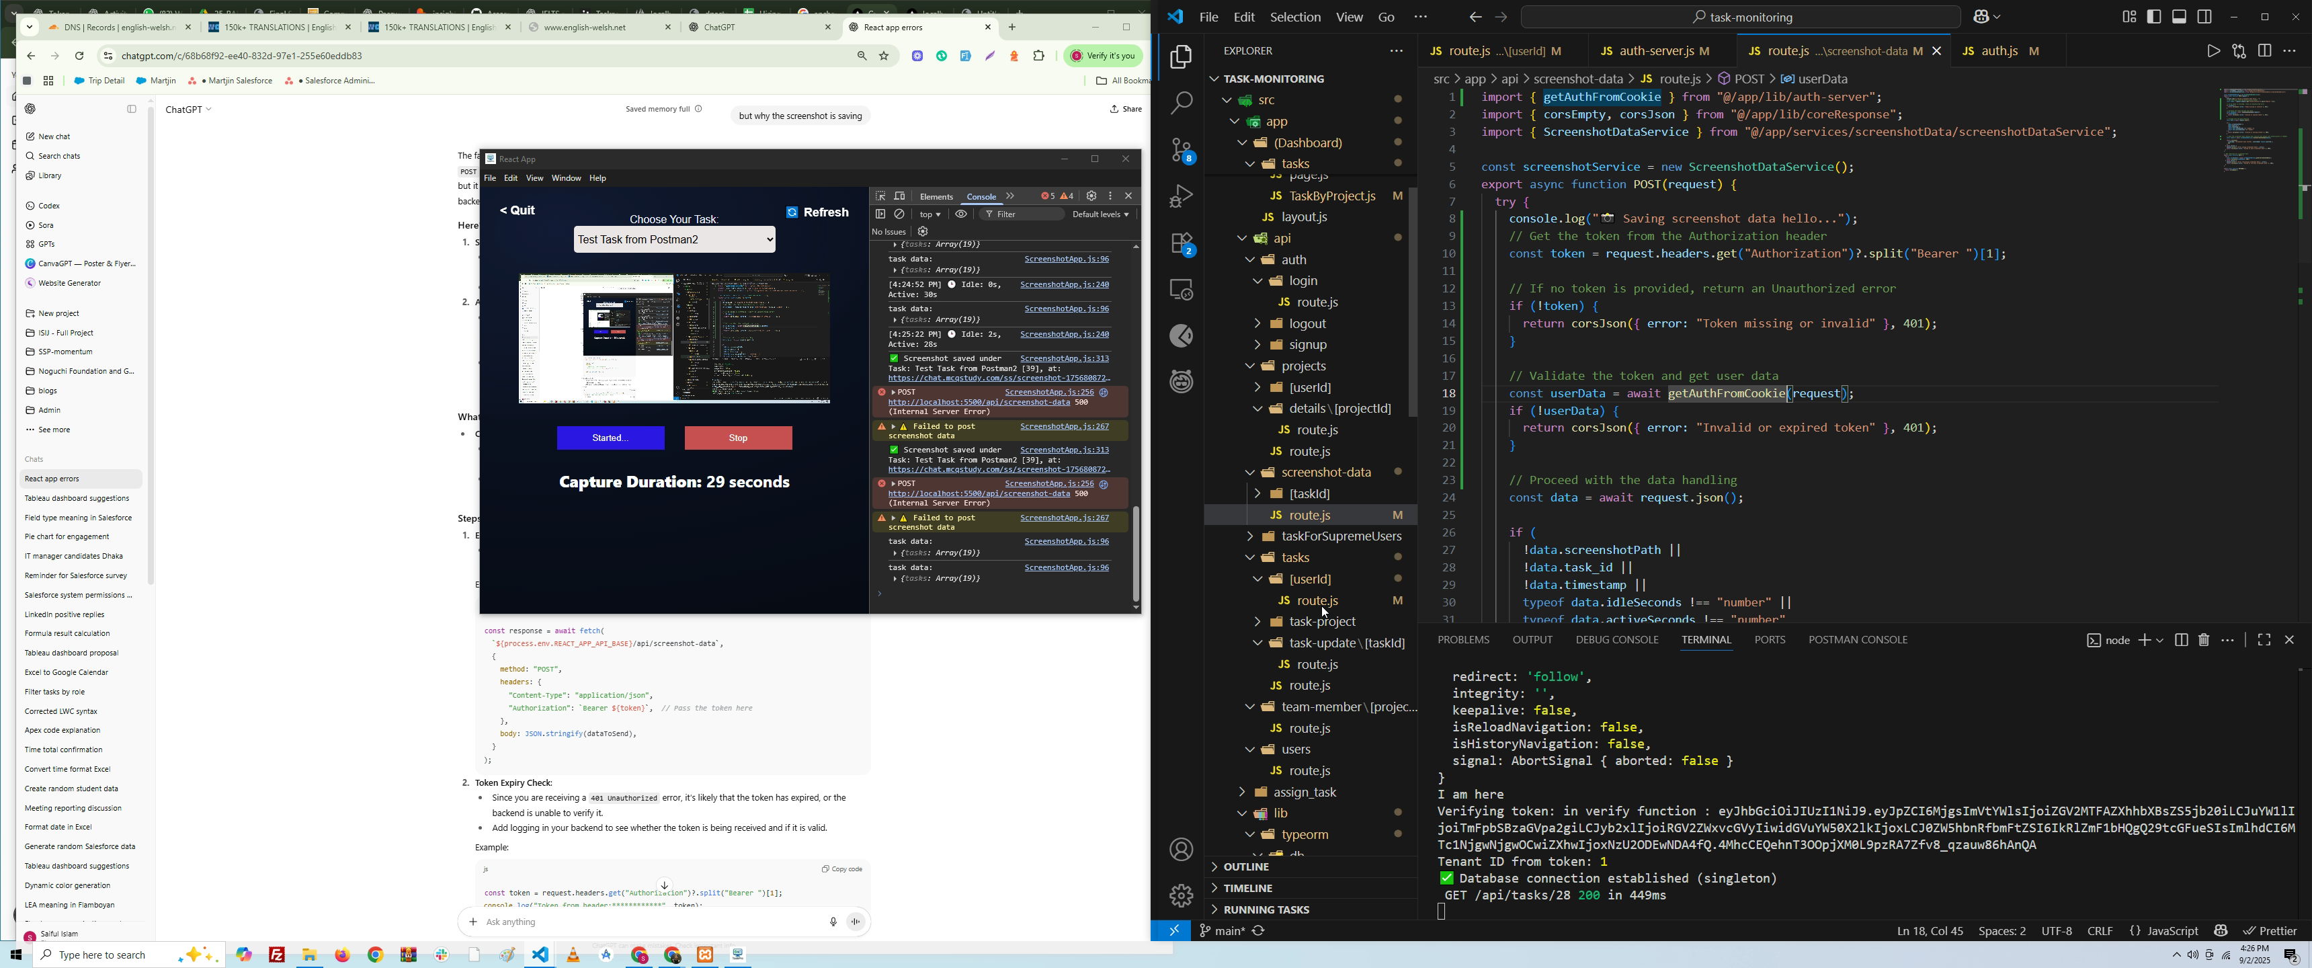Click the screenshot preview thumbnail
This screenshot has height=968, width=2312.
[674, 339]
